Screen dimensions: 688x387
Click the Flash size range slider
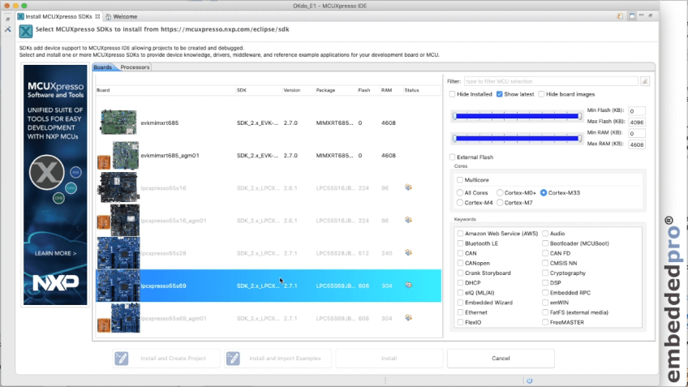pyautogui.click(x=516, y=116)
